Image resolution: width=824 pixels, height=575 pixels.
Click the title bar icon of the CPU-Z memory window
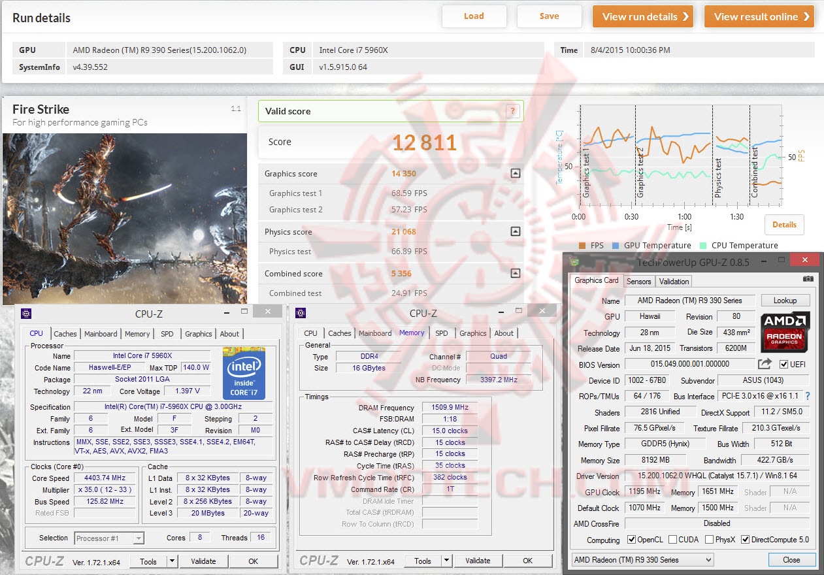[x=301, y=313]
